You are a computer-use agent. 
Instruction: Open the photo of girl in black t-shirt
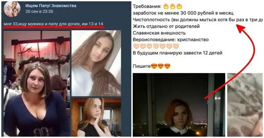[x=96, y=117]
